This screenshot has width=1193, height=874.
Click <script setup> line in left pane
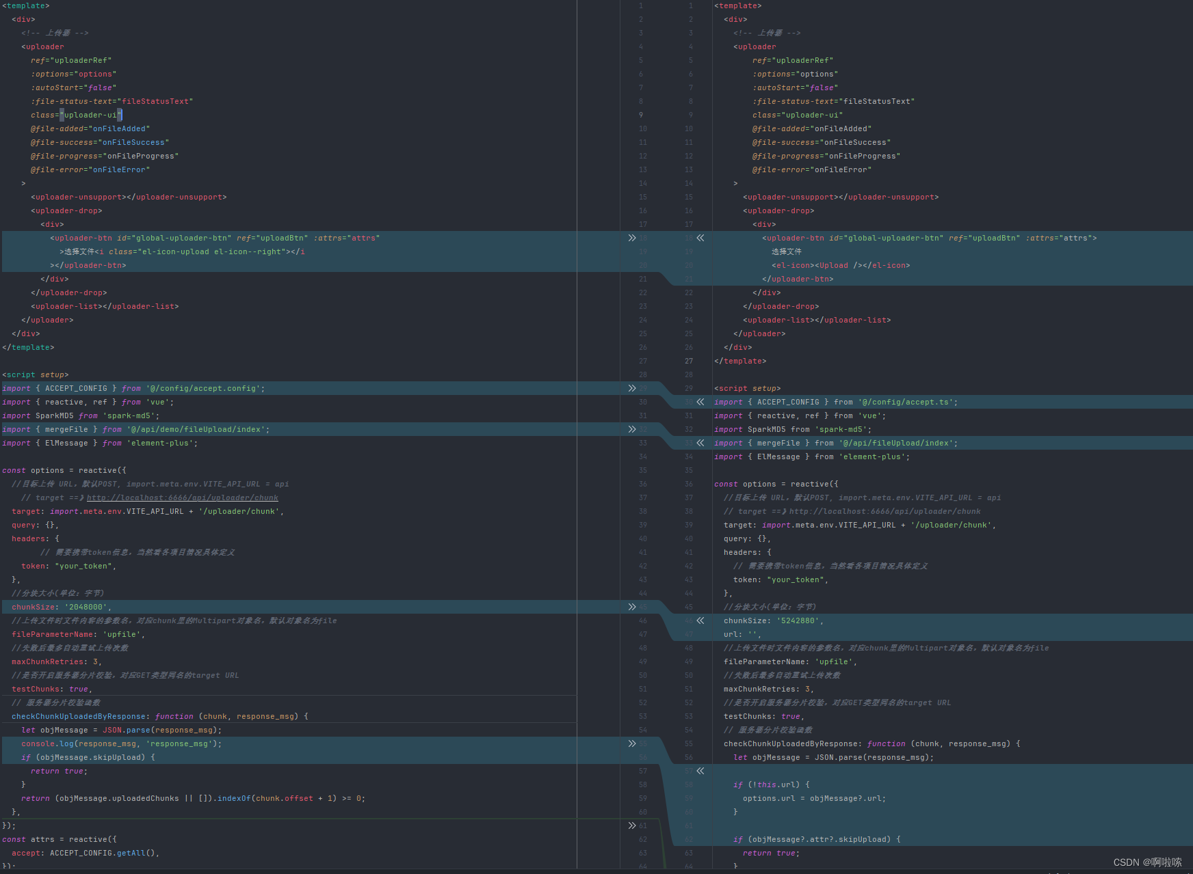pos(36,374)
